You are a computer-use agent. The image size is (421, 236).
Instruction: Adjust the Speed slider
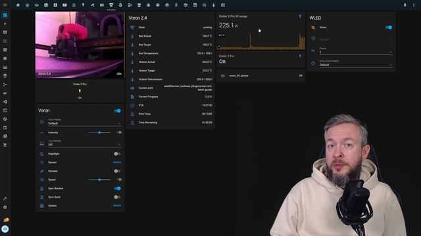[99, 180]
